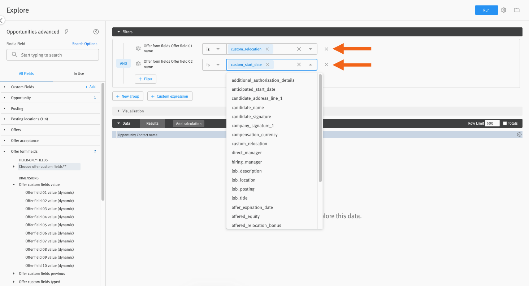Choose hiring_manager from dropdown list
Image resolution: width=529 pixels, height=286 pixels.
click(247, 162)
